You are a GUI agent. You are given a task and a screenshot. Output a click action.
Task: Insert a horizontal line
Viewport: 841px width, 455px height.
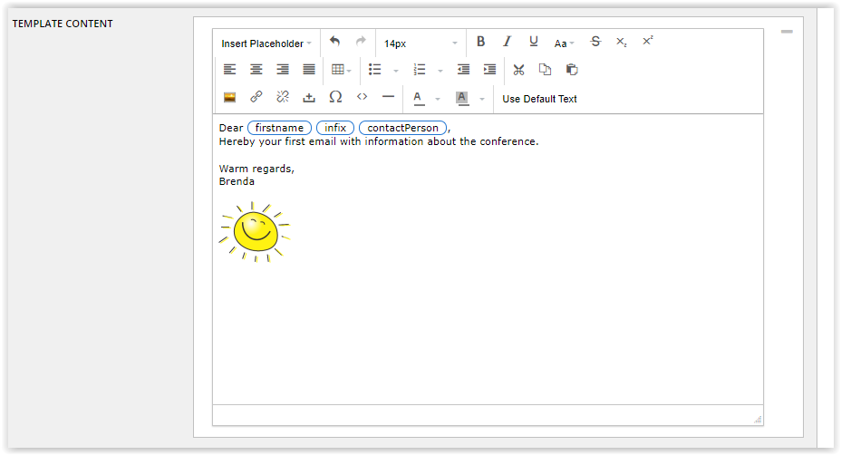pyautogui.click(x=388, y=97)
